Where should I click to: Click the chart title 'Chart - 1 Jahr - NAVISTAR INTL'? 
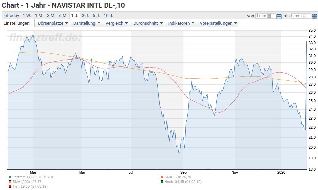pos(63,5)
